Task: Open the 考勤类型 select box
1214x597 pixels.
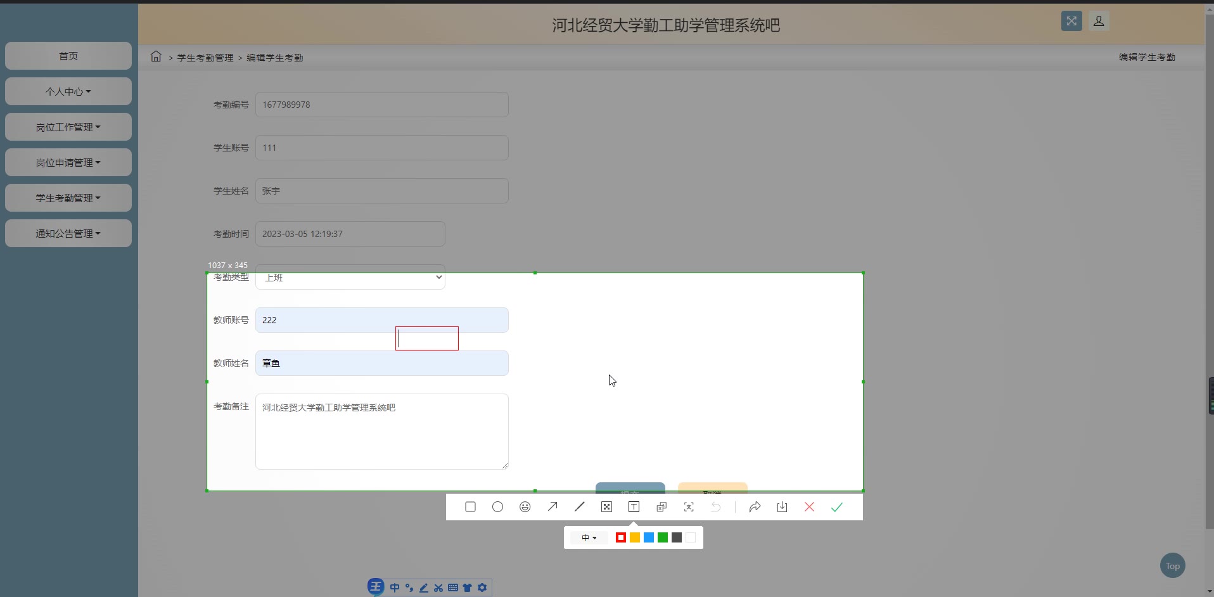Action: (350, 277)
